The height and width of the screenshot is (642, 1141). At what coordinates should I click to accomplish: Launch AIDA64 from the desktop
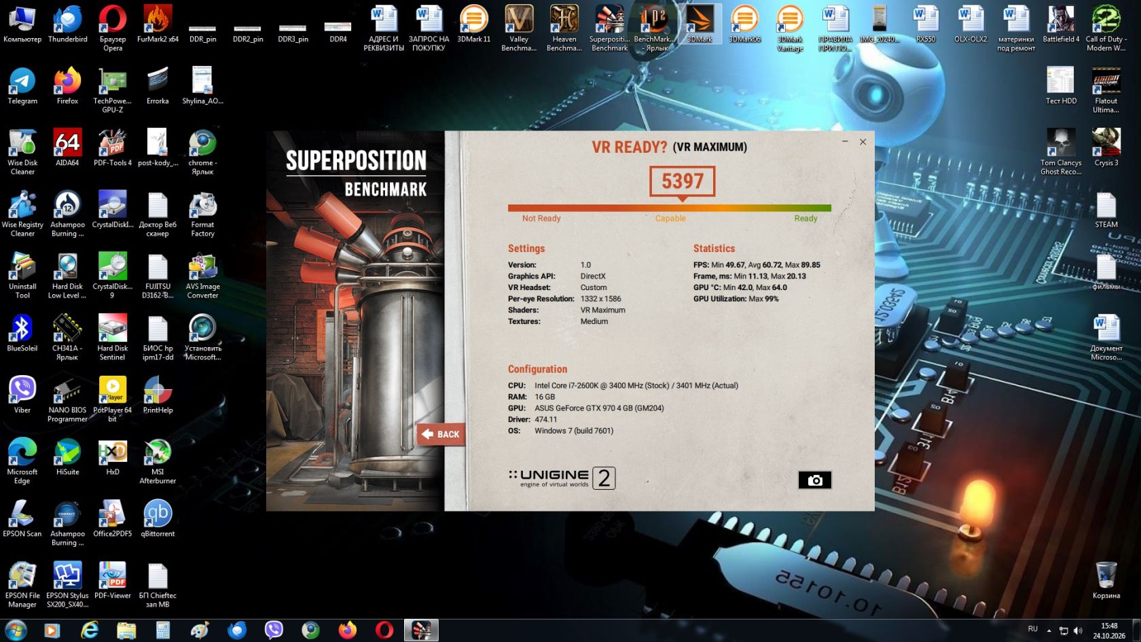(67, 147)
